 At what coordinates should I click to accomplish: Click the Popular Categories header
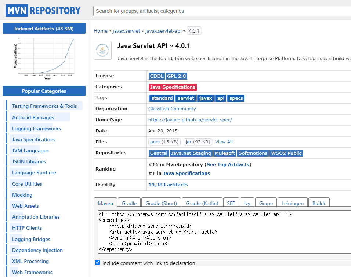[44, 91]
